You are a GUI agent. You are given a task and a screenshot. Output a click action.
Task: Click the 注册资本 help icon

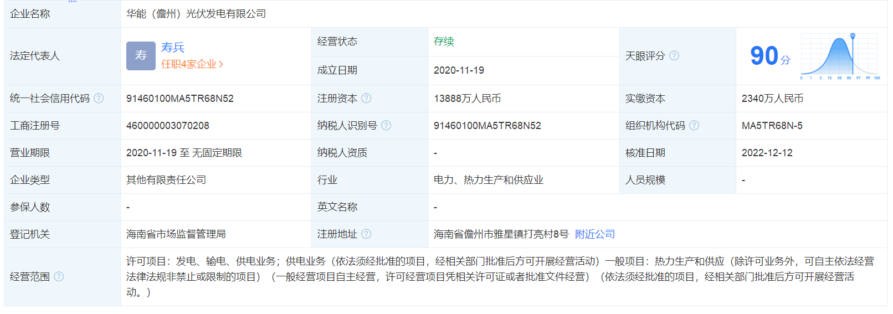(366, 99)
